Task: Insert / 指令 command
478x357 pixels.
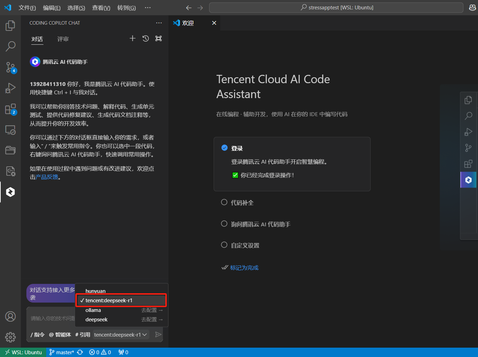Action: coord(38,334)
